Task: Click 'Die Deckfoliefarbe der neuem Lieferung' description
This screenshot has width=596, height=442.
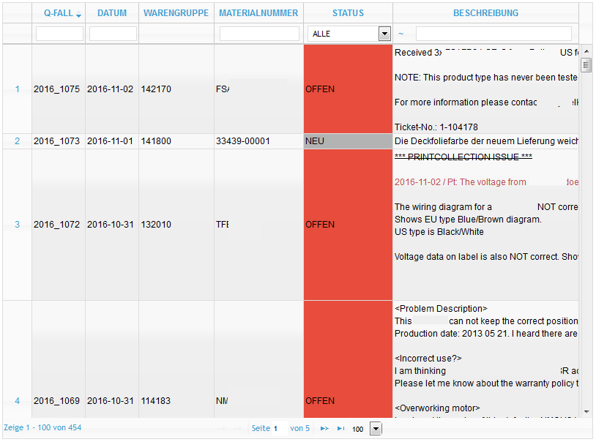Action: click(x=486, y=141)
